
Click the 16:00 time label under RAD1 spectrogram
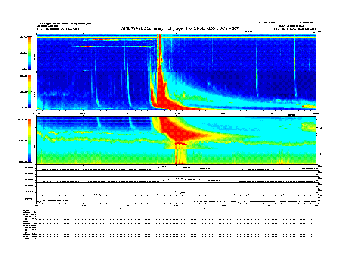[223, 113]
